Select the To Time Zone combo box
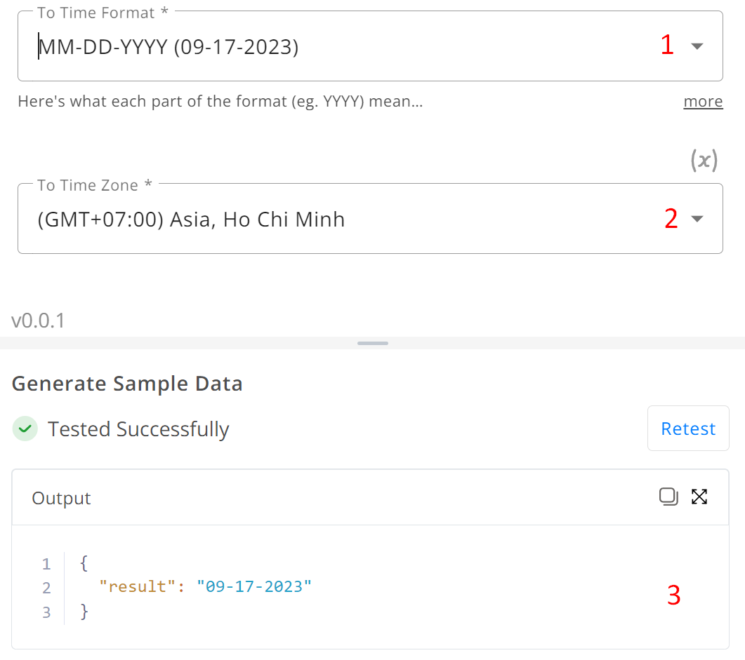This screenshot has width=745, height=660. (370, 218)
